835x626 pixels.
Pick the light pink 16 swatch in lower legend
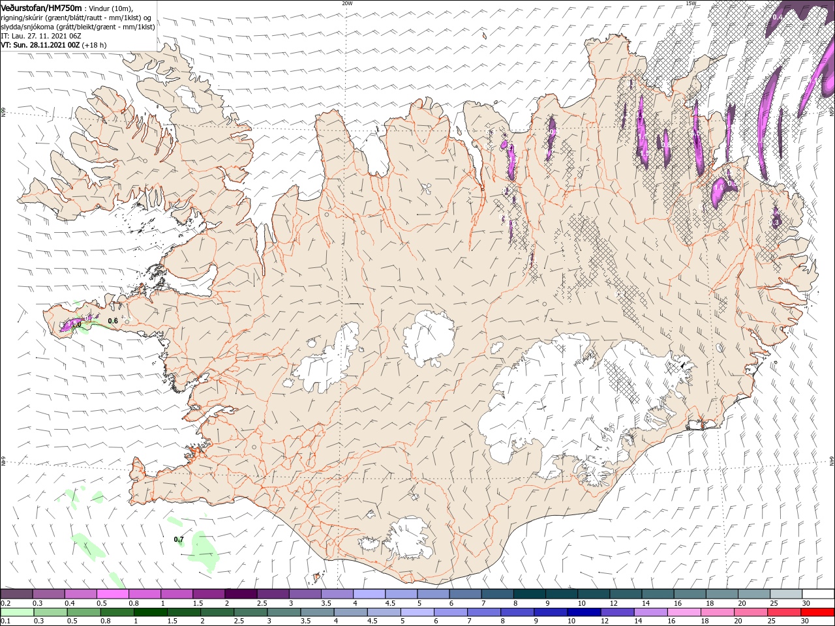point(684,612)
